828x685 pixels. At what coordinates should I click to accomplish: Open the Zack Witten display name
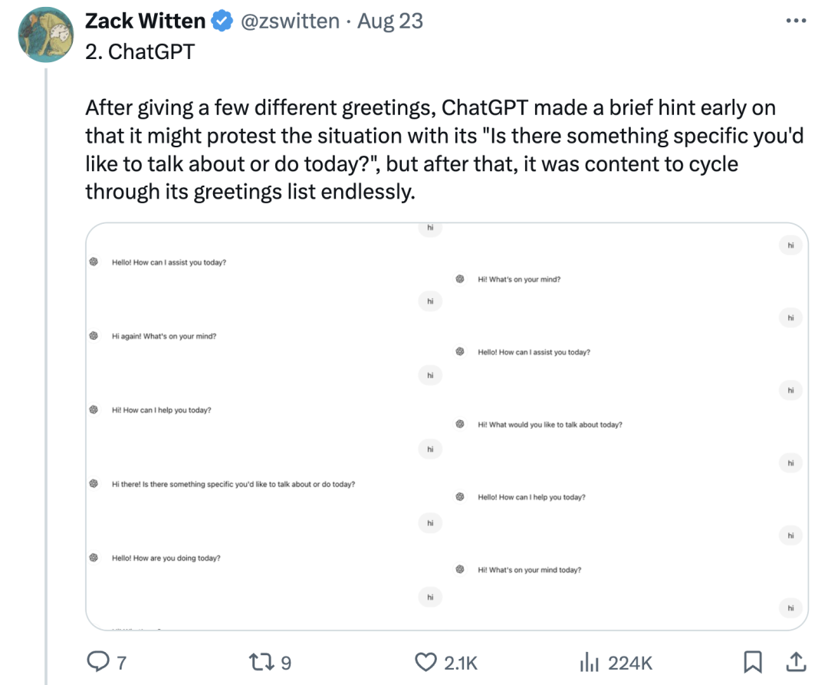tap(145, 21)
